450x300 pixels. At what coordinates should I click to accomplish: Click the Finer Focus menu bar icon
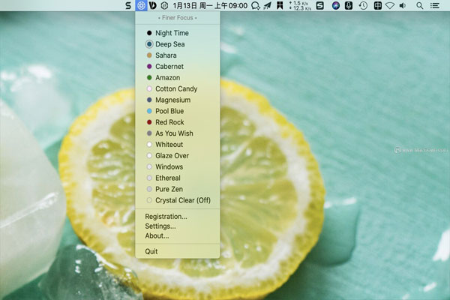point(141,6)
